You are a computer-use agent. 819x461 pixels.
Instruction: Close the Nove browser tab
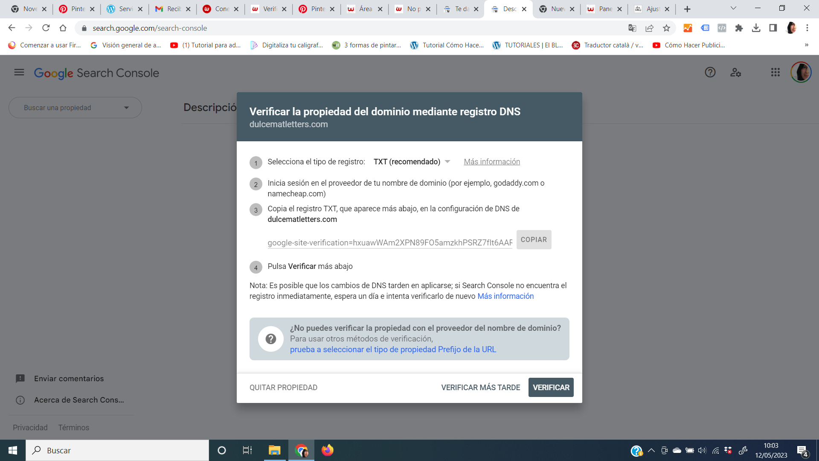coord(44,9)
